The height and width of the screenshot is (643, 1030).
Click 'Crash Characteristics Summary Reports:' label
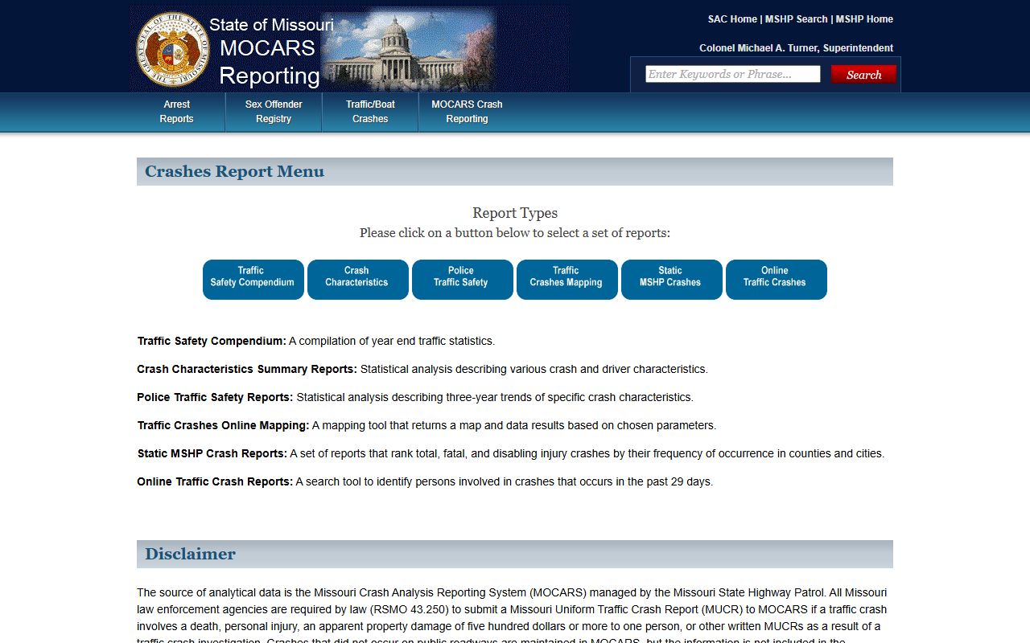(247, 369)
